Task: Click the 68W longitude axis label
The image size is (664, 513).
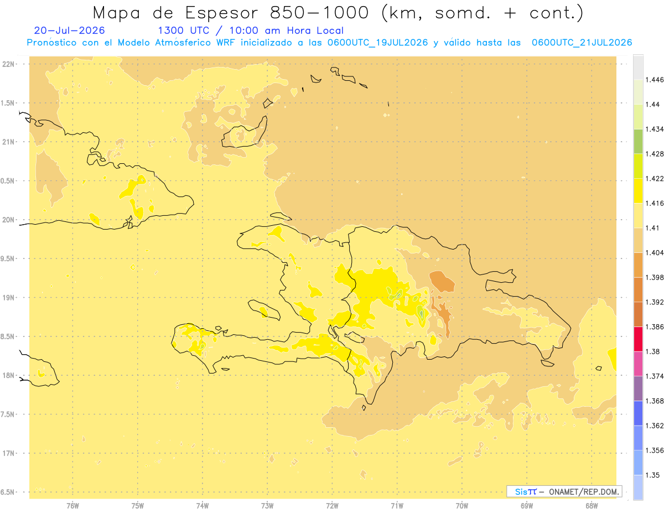Action: 592,505
